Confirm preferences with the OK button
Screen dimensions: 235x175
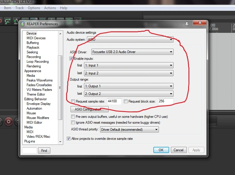point(161,150)
